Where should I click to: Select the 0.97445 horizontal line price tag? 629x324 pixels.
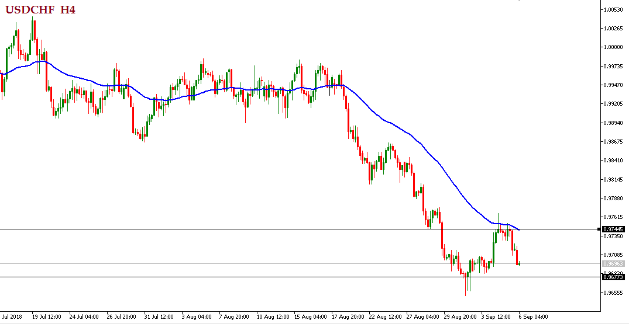point(613,229)
